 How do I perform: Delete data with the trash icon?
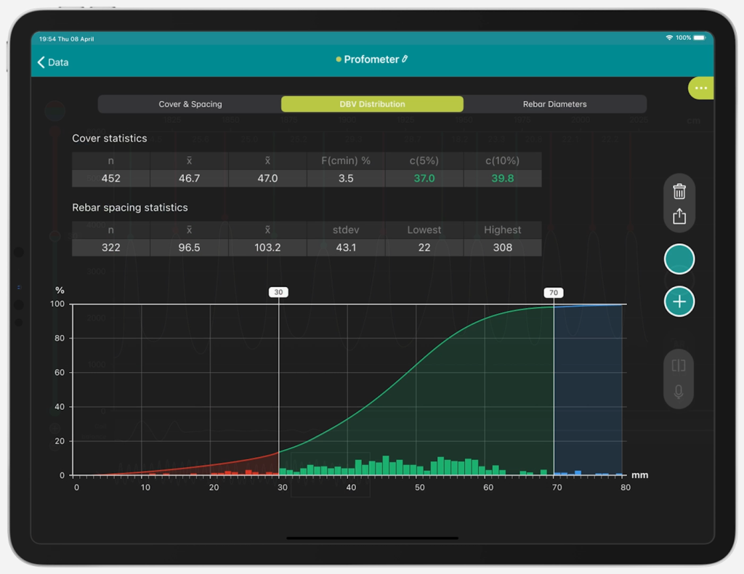coord(679,191)
